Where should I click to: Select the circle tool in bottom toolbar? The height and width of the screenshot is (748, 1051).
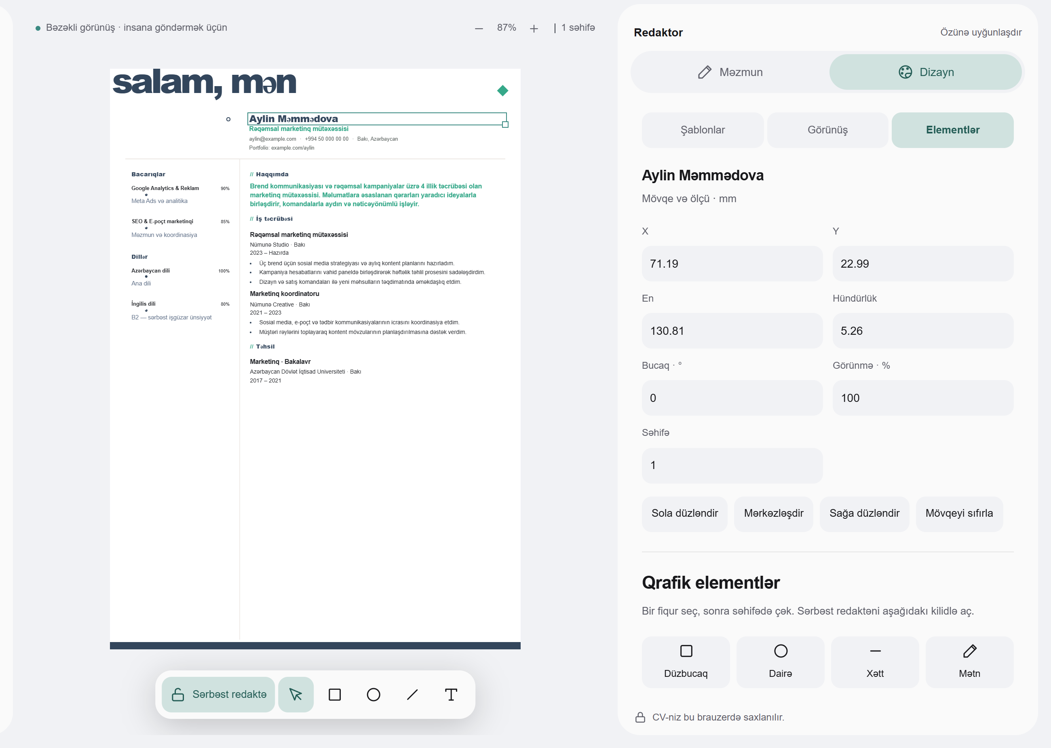coord(374,694)
